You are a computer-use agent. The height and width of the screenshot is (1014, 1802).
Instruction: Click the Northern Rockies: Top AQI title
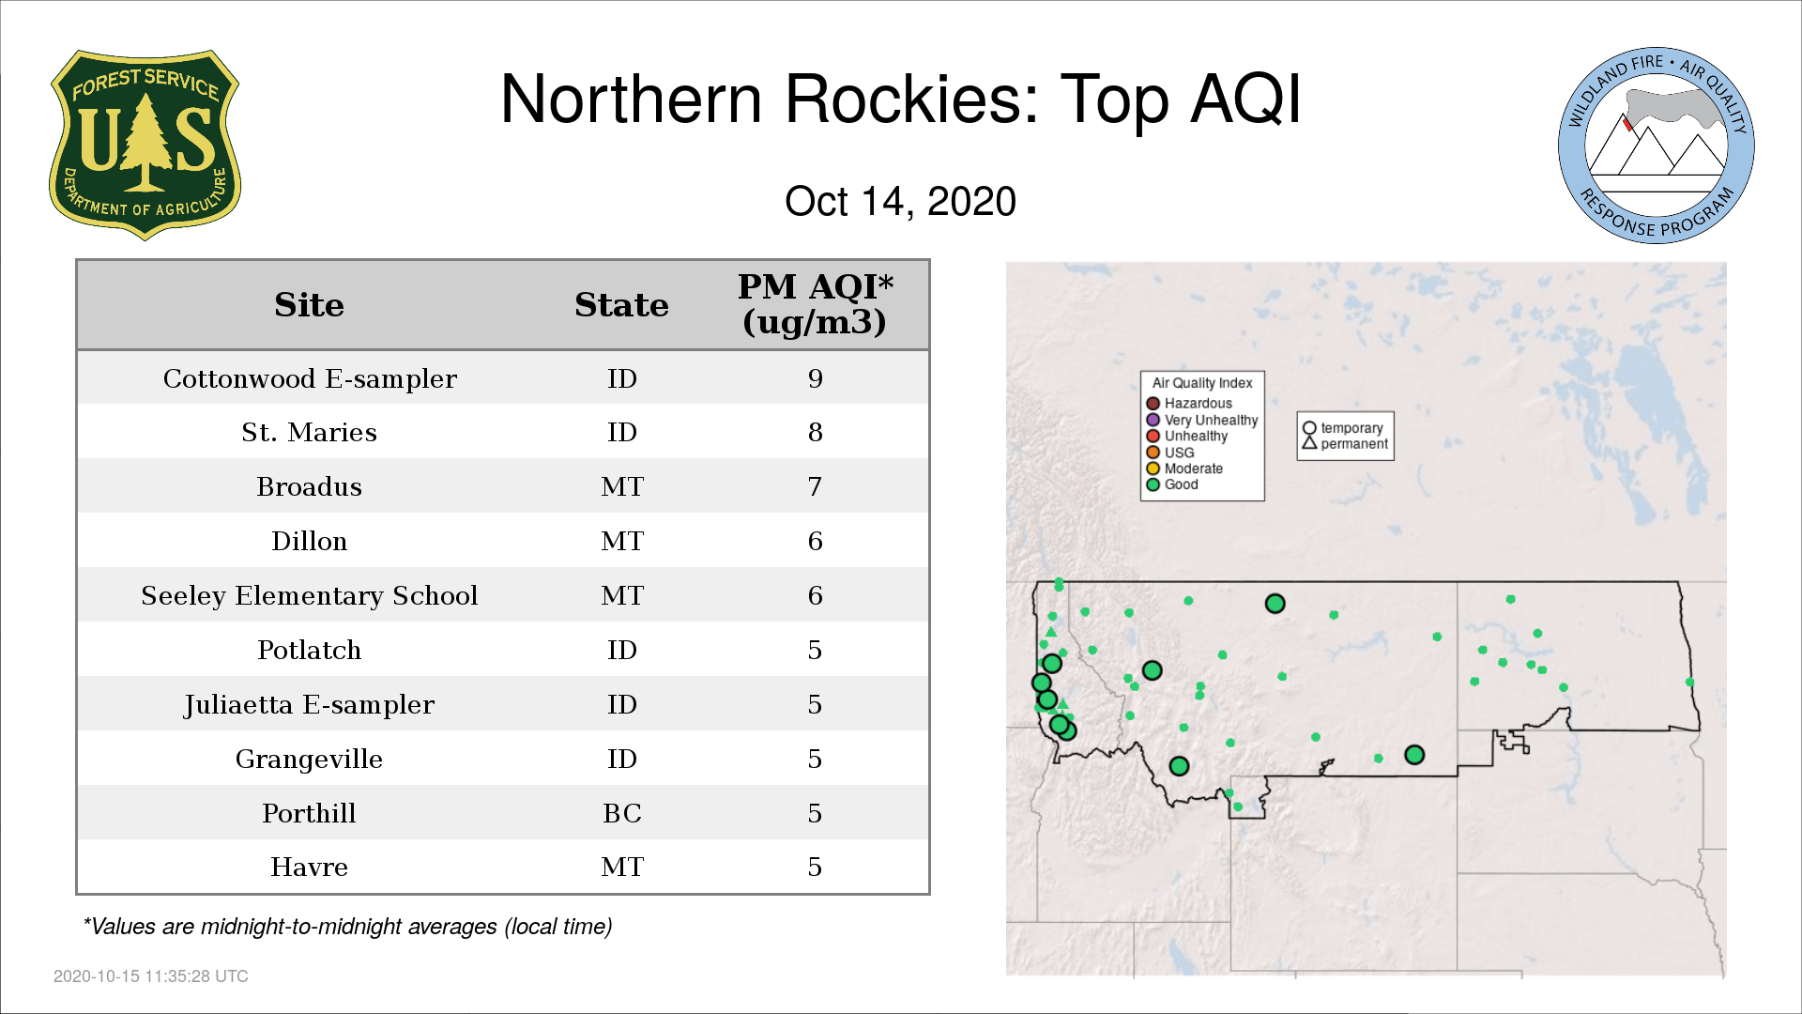901,100
